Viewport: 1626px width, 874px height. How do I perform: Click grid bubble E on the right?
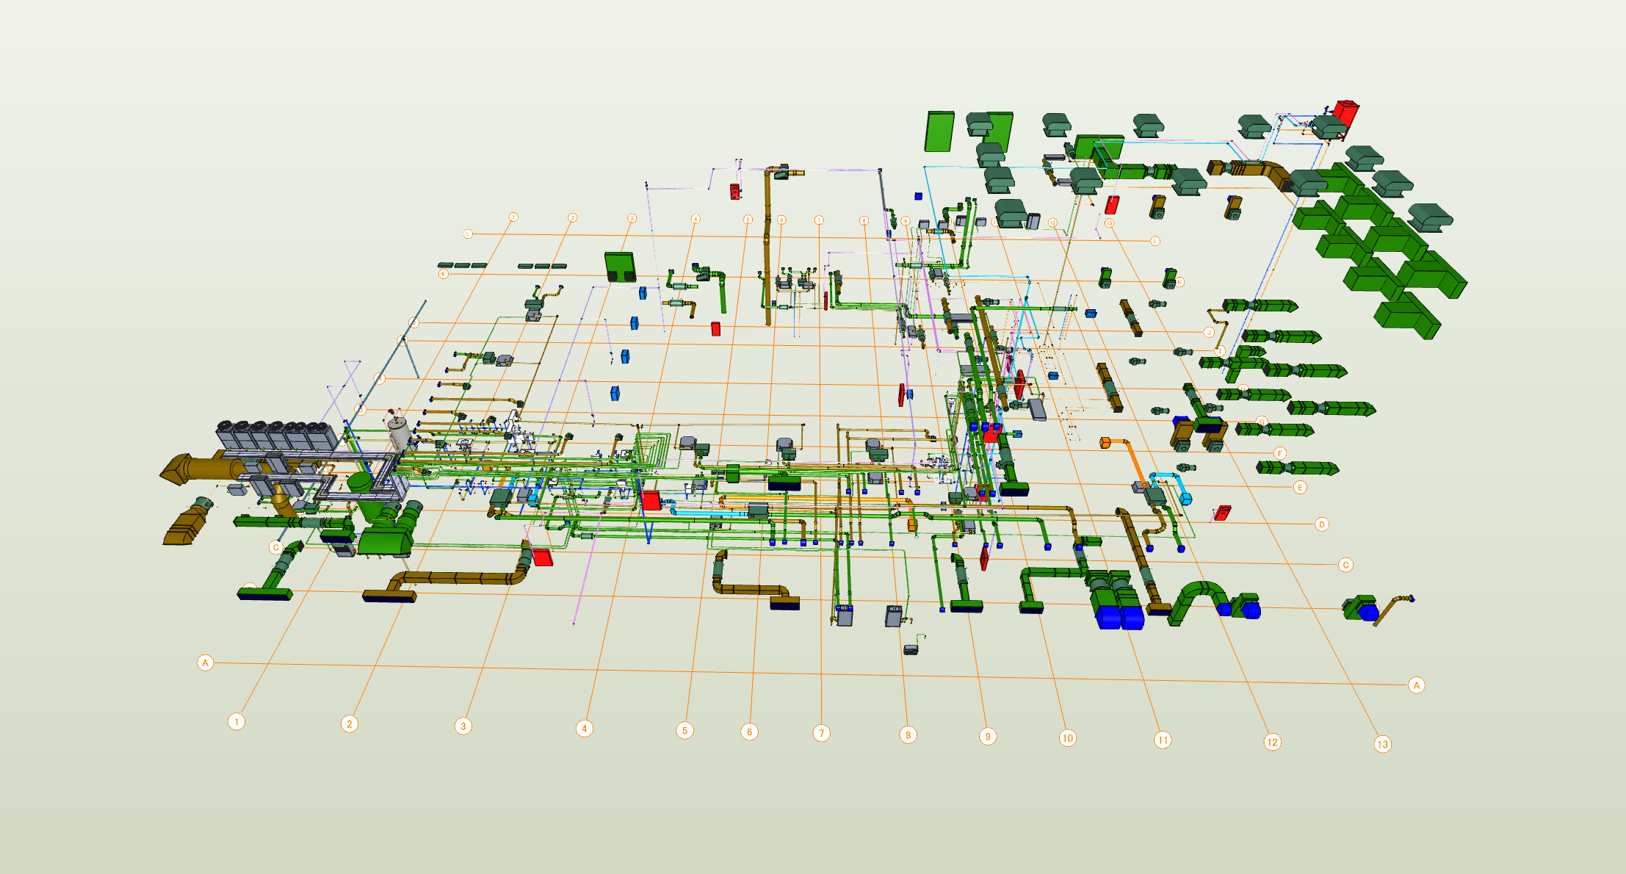click(x=1299, y=487)
